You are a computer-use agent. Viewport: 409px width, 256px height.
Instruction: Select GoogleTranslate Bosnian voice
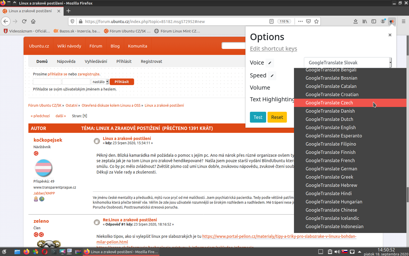point(350,78)
